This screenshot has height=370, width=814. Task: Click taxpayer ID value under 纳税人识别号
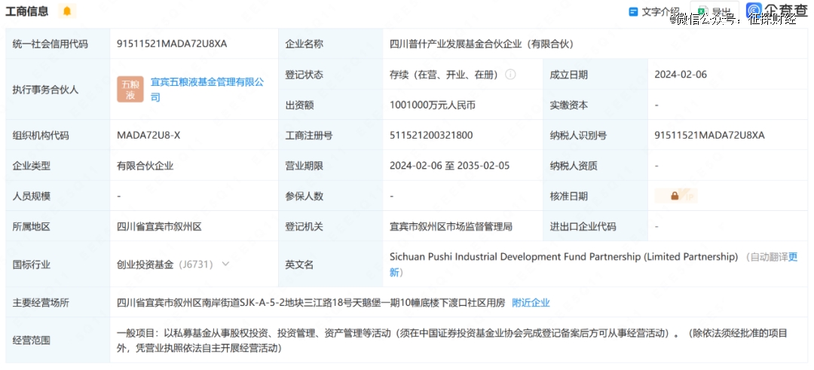click(710, 136)
